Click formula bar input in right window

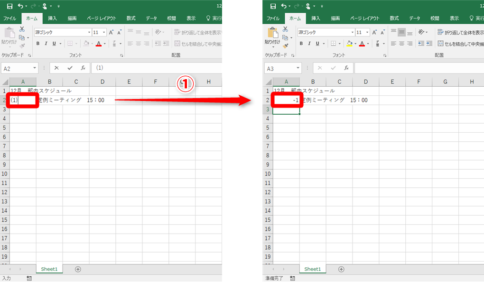(x=419, y=68)
